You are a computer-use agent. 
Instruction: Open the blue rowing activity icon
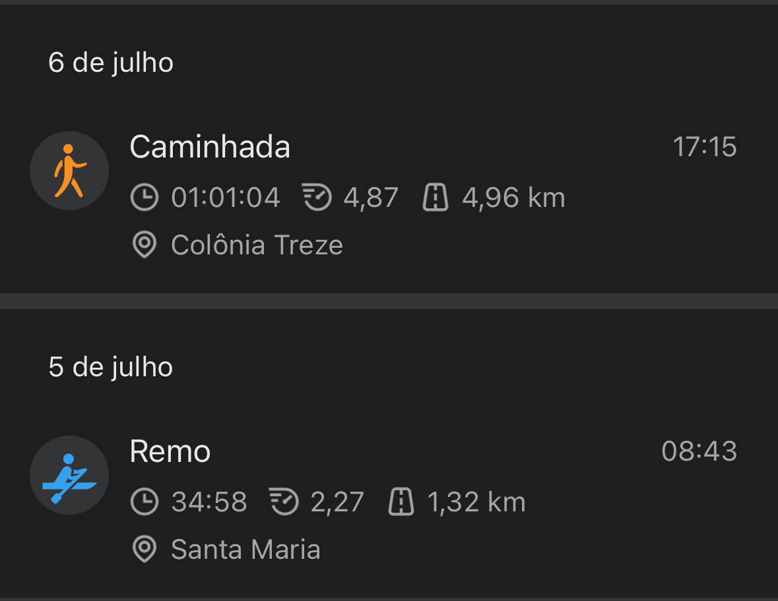click(x=69, y=475)
